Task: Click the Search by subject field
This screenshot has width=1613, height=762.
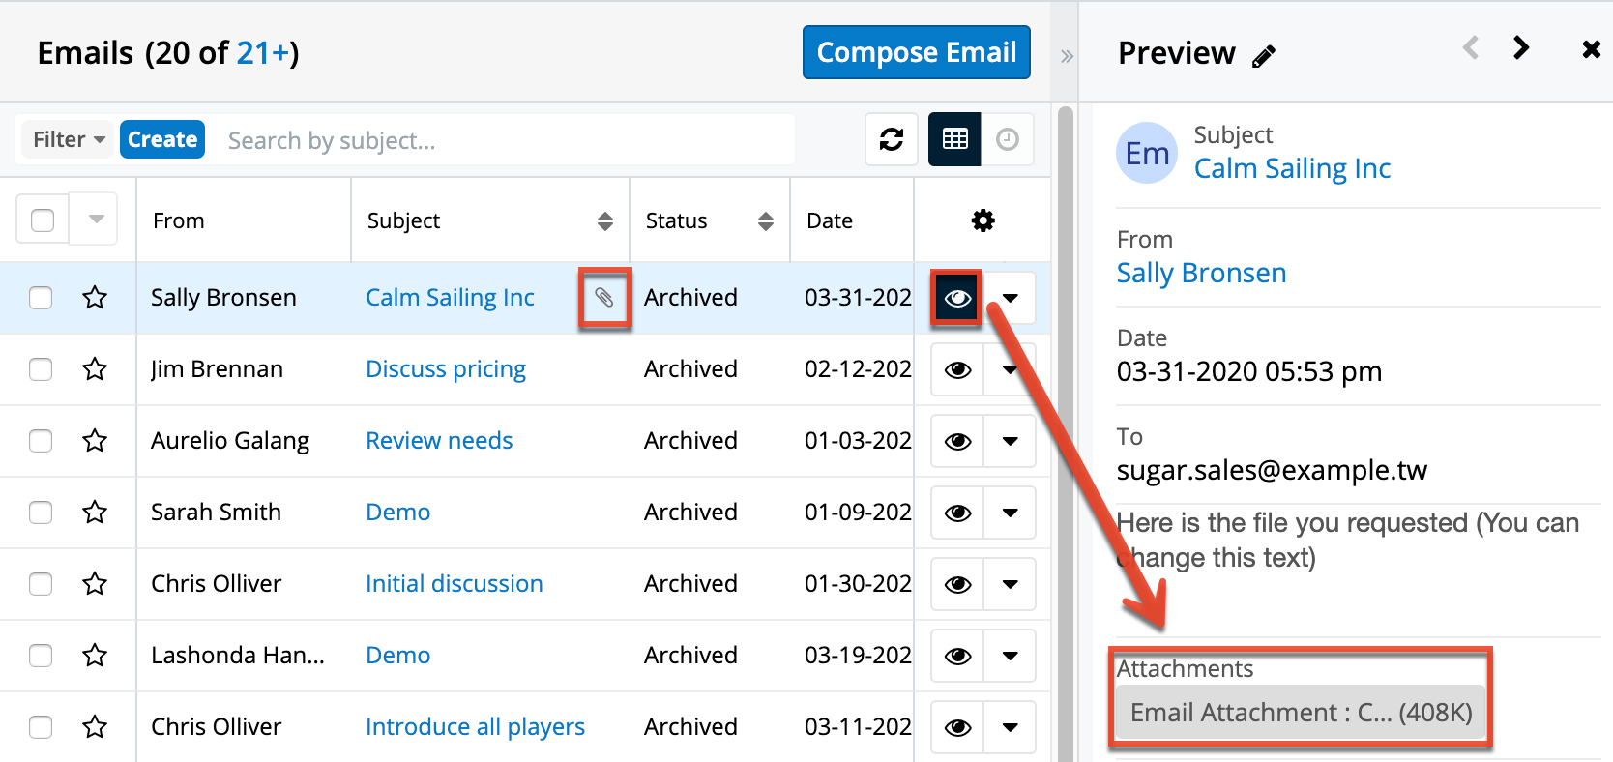Action: click(x=503, y=140)
